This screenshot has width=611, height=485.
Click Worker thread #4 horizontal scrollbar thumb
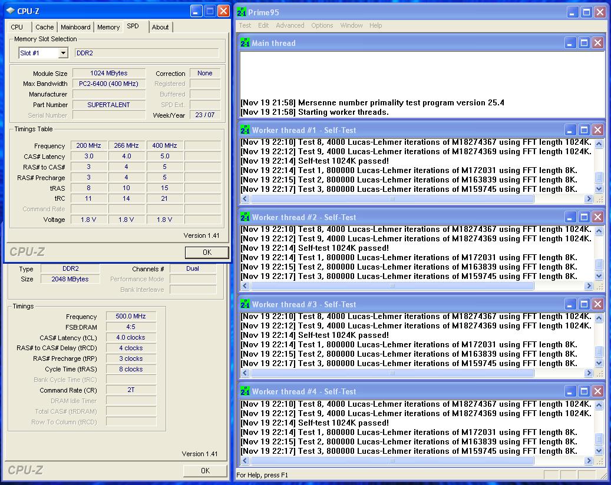(392, 461)
